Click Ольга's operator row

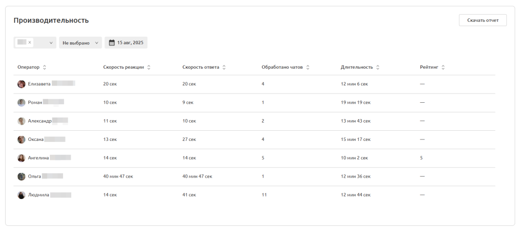click(x=35, y=177)
